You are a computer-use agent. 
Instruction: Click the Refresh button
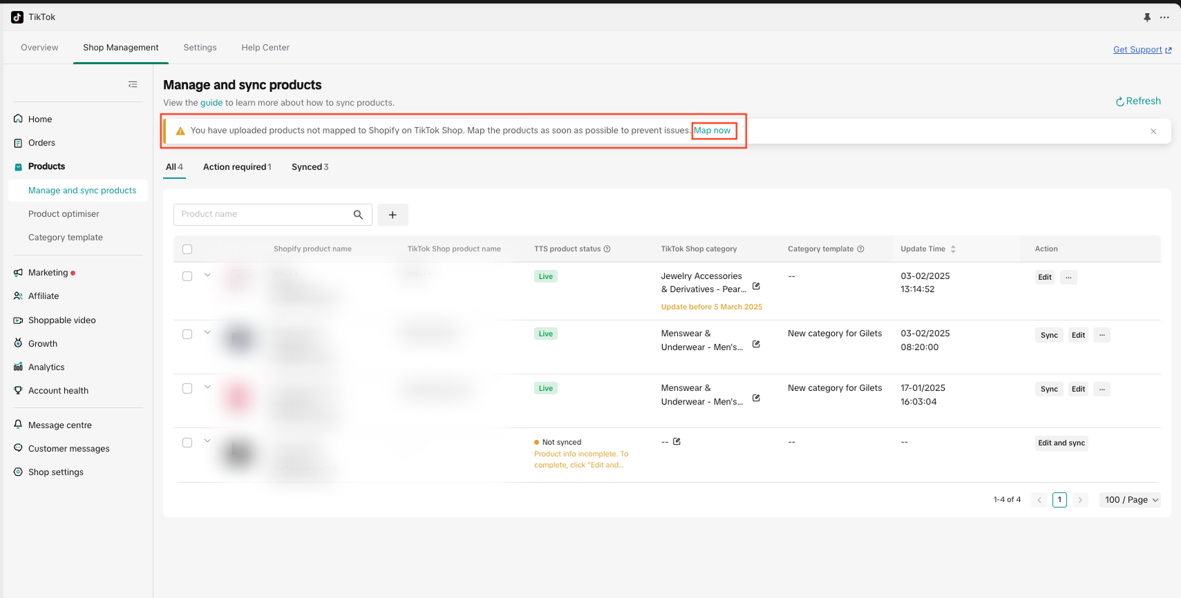coord(1138,101)
